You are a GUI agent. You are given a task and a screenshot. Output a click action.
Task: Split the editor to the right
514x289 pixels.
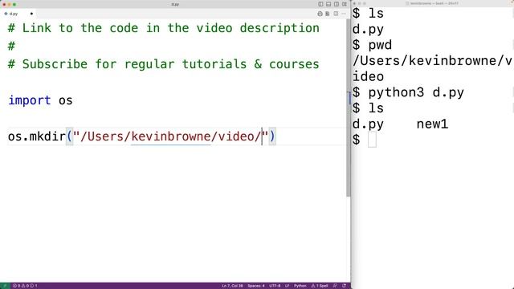click(x=336, y=14)
